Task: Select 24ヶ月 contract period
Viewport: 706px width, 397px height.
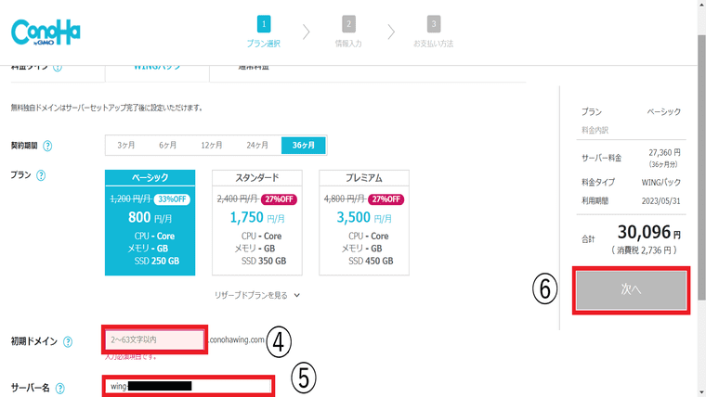Action: (x=257, y=146)
